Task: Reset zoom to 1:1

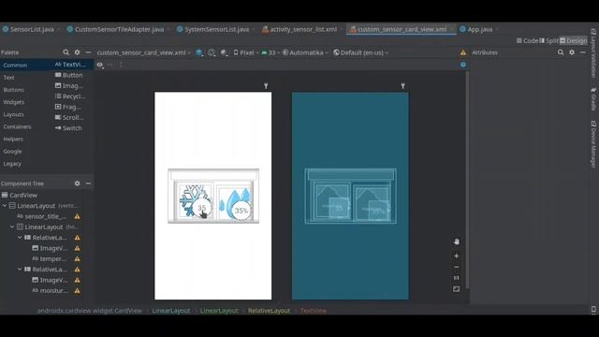Action: click(457, 278)
